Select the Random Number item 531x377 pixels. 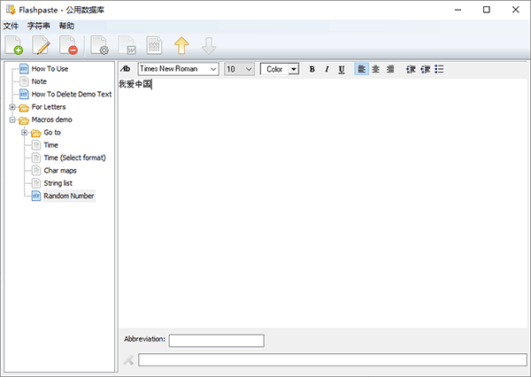point(69,196)
